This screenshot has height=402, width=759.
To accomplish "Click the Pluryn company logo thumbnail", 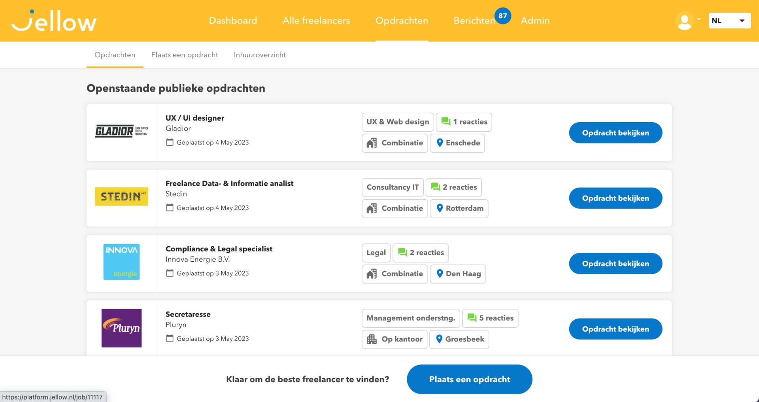I will (x=121, y=328).
